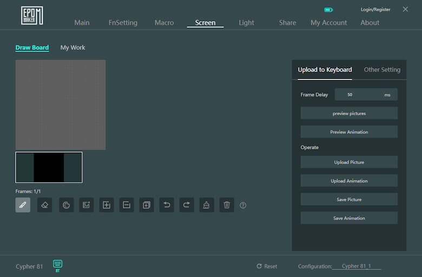422x277 pixels.
Task: Click the import image icon
Action: (x=86, y=205)
